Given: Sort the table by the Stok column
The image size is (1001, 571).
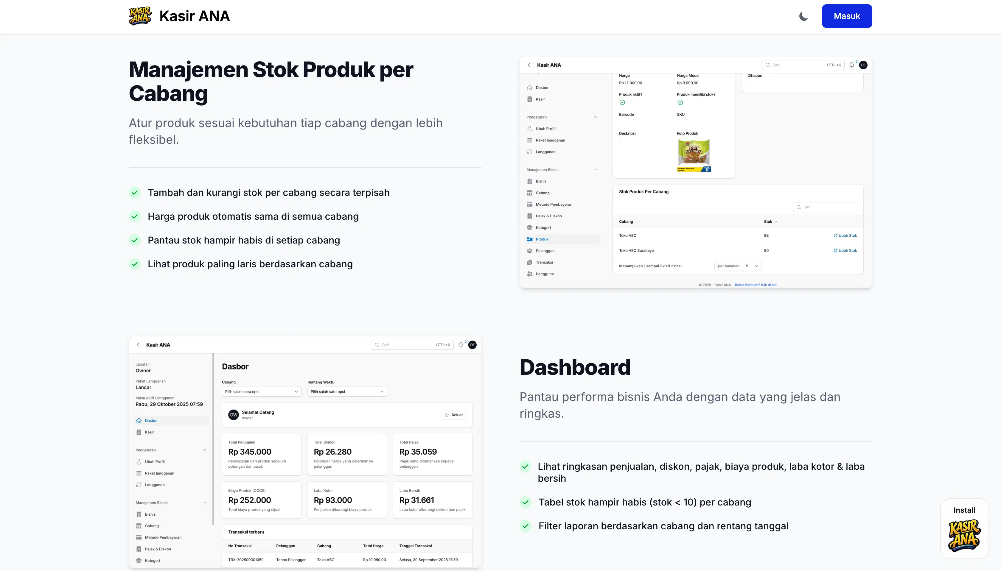Looking at the screenshot, I should (770, 221).
